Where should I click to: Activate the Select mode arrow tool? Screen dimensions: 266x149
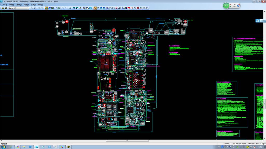(x=95, y=8)
